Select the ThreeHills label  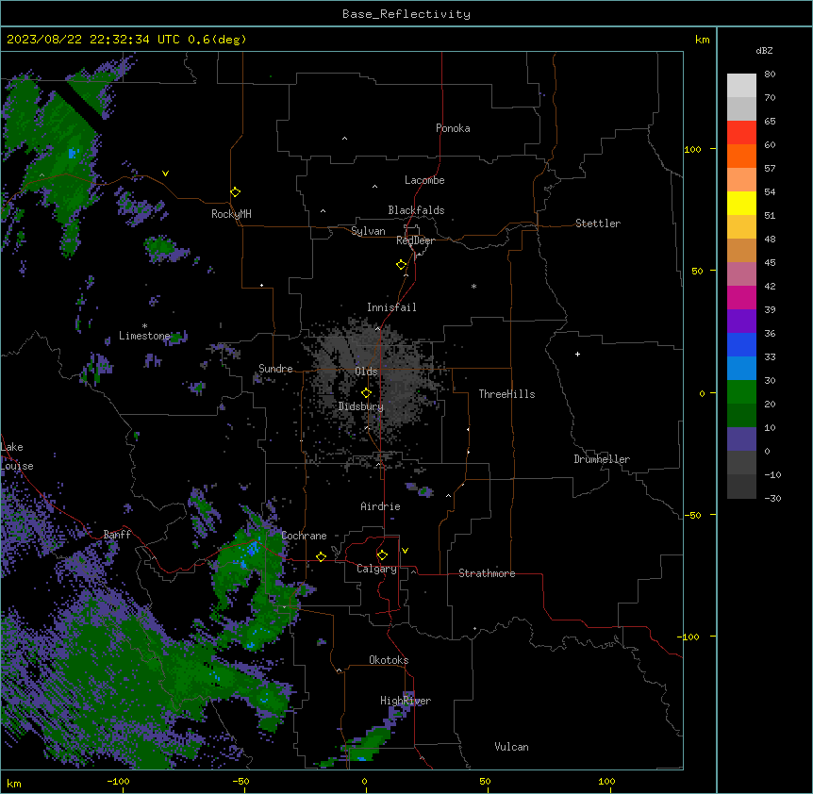point(507,394)
